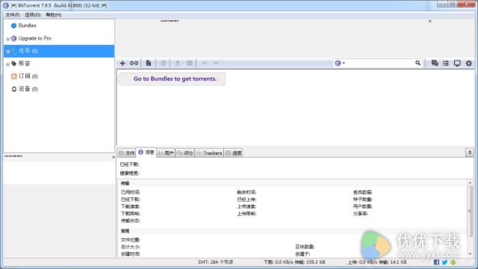The image size is (478, 269).
Task: Open the 文件(F) menu
Action: click(x=12, y=14)
